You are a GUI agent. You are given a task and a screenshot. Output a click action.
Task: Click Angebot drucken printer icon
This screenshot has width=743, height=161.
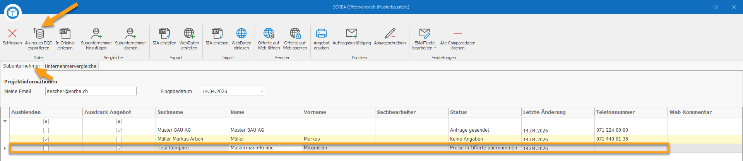322,33
